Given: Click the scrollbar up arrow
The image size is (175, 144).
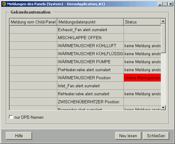Looking at the screenshot, I should 163,21.
